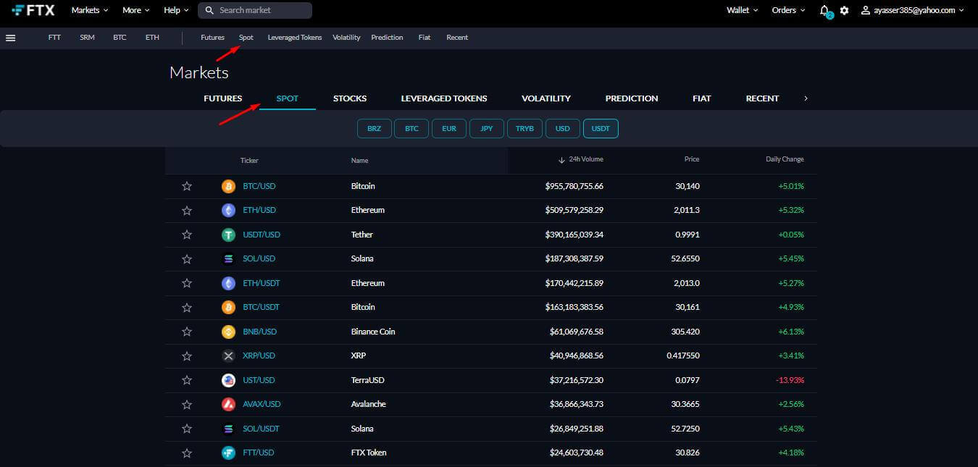Sort the table by 24h Volume
Screen dimensions: 978x467
tap(580, 159)
